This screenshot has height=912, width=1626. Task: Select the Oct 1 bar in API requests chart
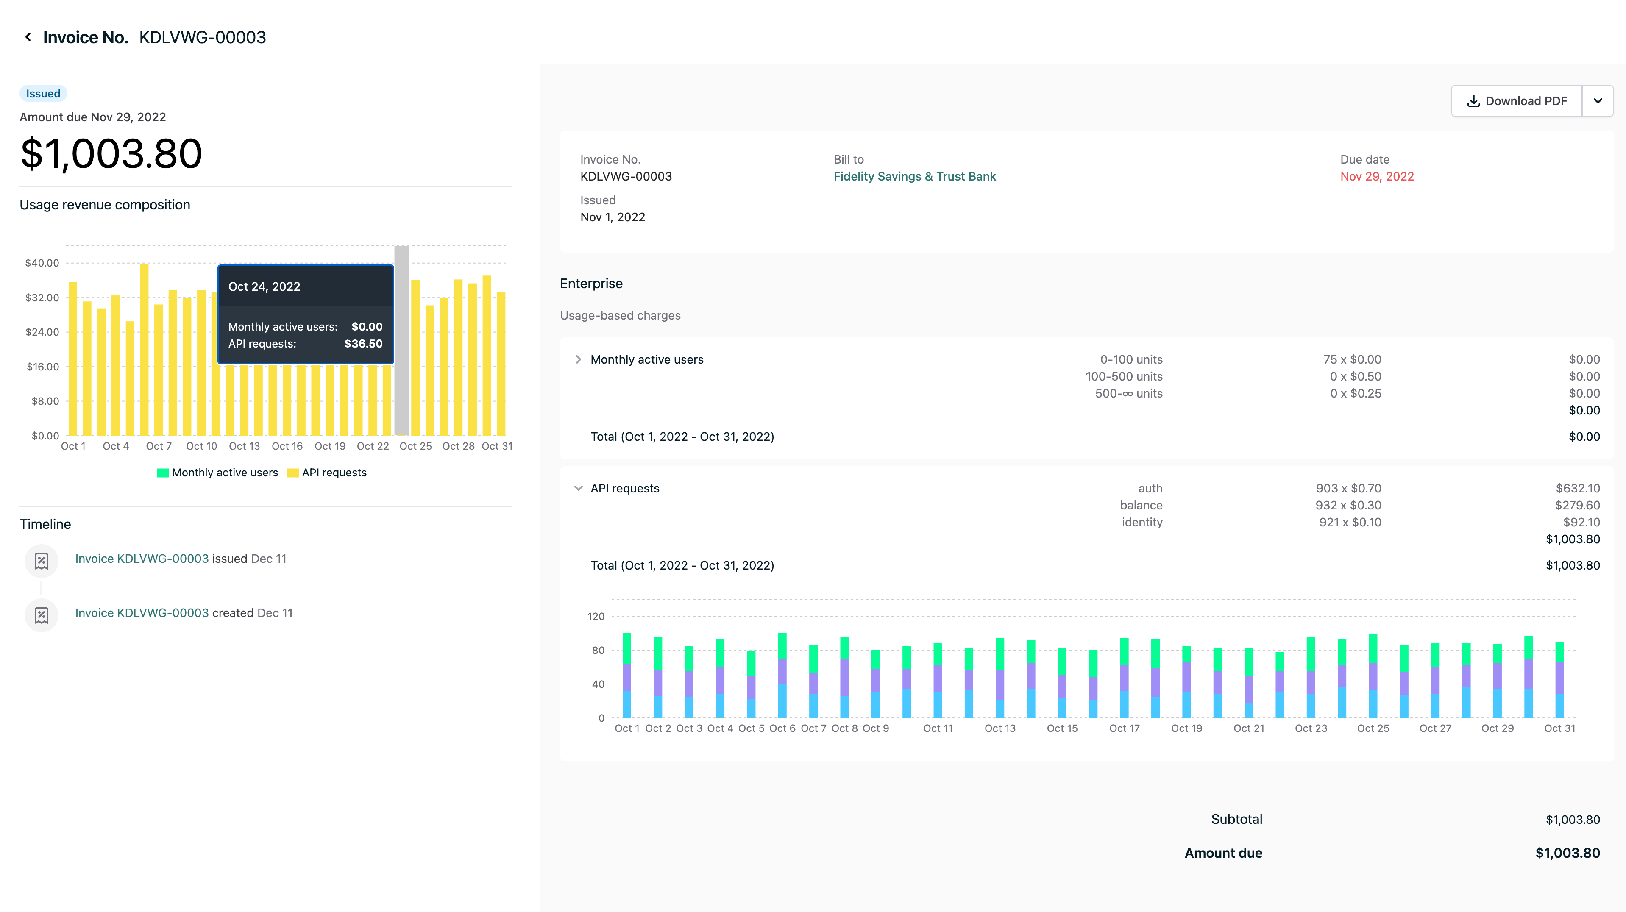tap(626, 676)
